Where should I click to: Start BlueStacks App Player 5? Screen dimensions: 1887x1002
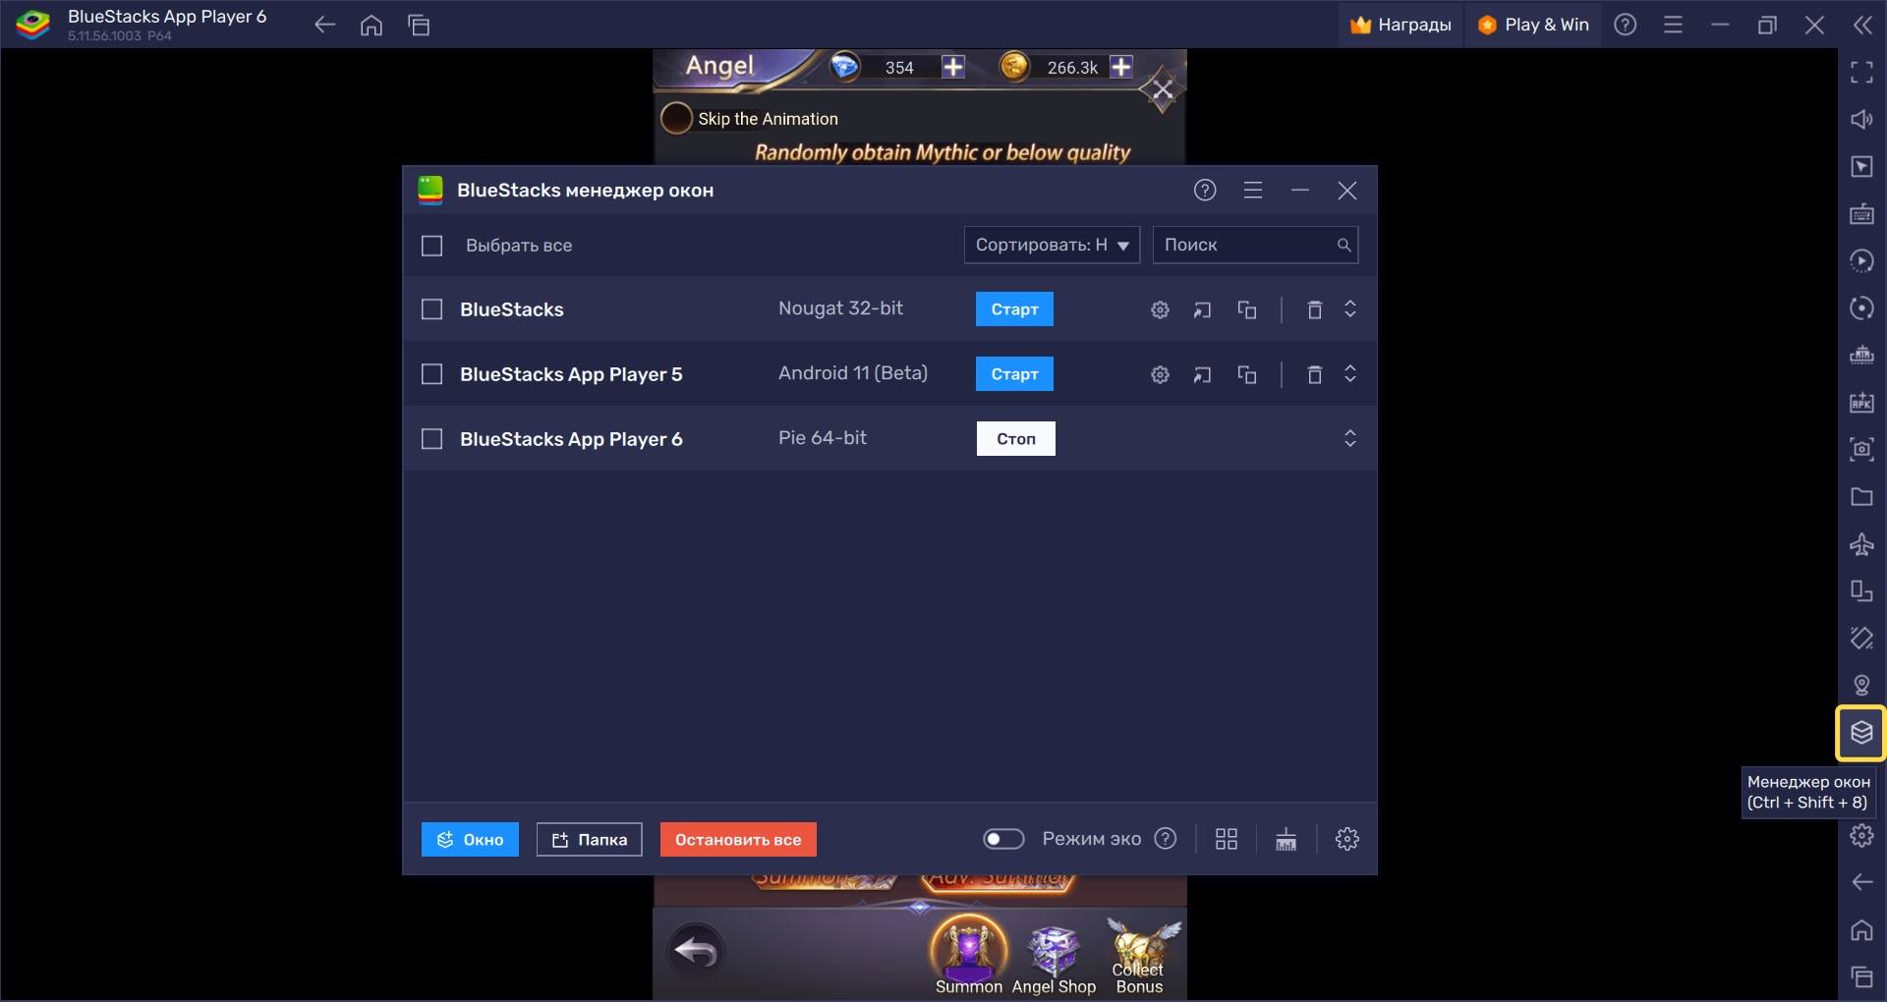click(x=1014, y=374)
